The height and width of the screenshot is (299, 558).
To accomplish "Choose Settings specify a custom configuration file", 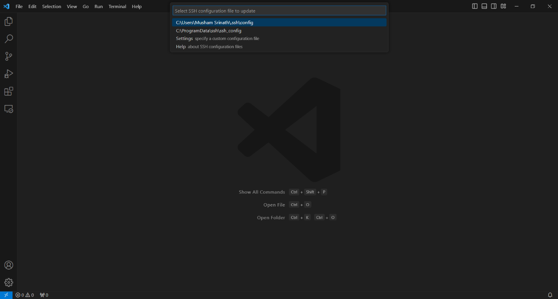I will pyautogui.click(x=279, y=39).
